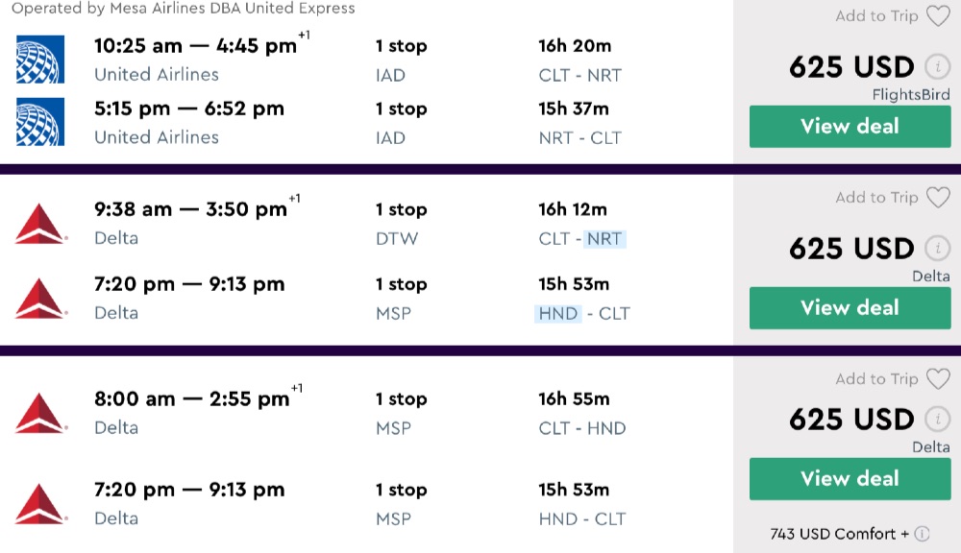Click Delta logo for 9:38 am flight
961x553 pixels.
coord(40,223)
